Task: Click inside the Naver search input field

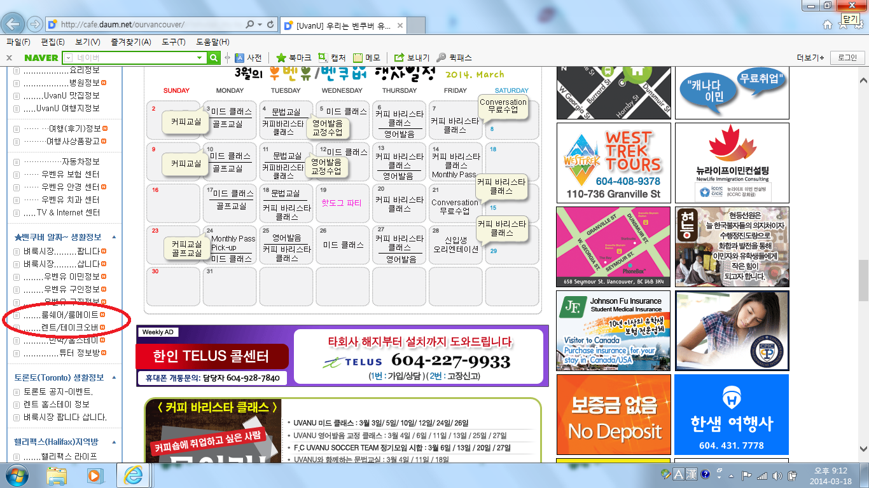Action: [x=134, y=58]
